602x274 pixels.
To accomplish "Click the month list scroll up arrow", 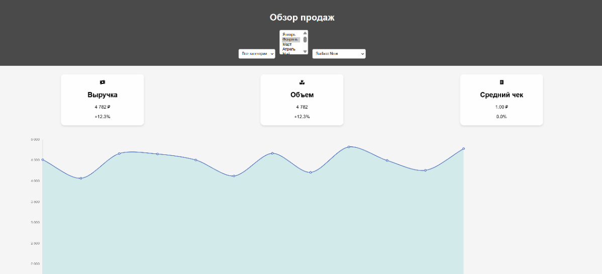I will pos(305,33).
